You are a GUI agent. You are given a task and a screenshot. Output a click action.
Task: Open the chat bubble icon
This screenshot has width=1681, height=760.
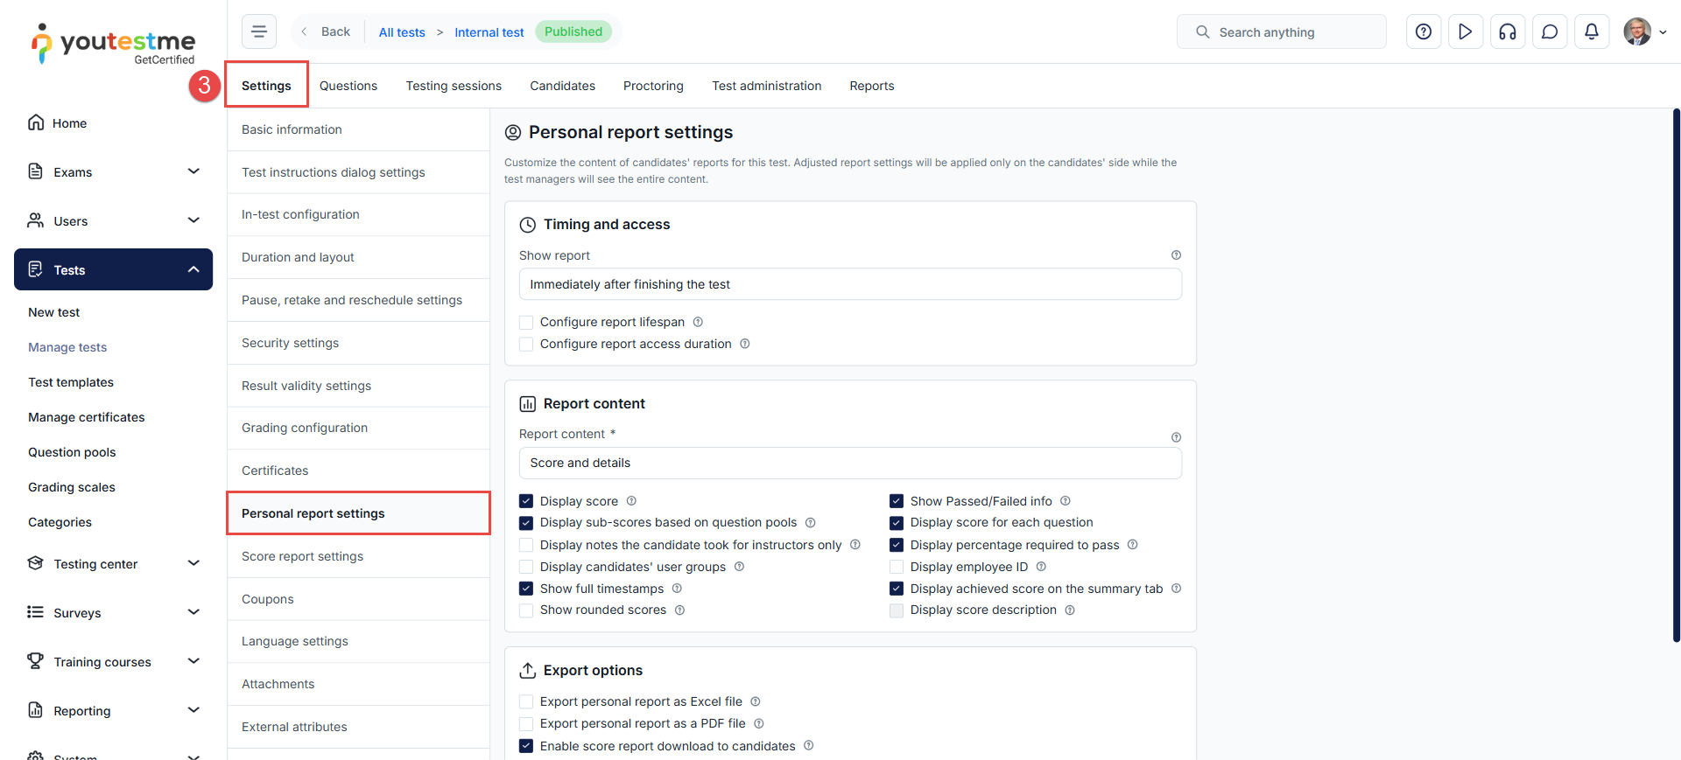coord(1550,31)
